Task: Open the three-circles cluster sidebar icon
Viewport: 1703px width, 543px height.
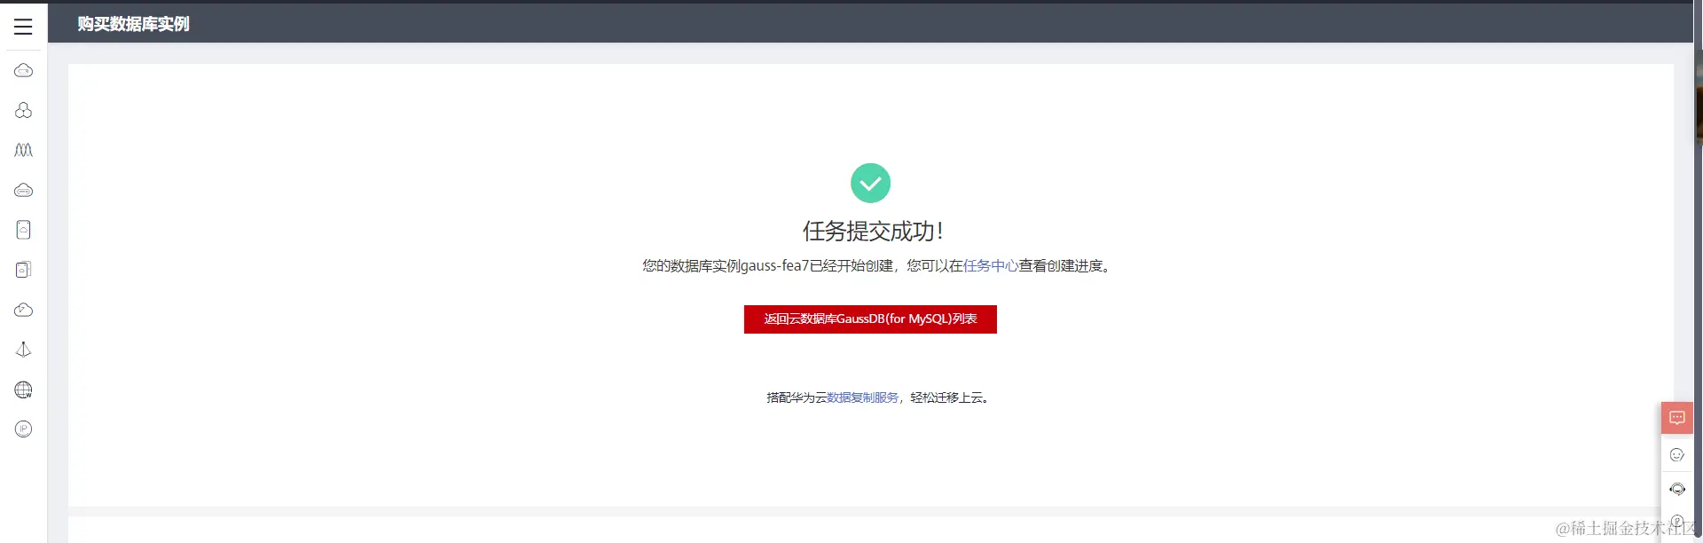Action: [x=24, y=110]
